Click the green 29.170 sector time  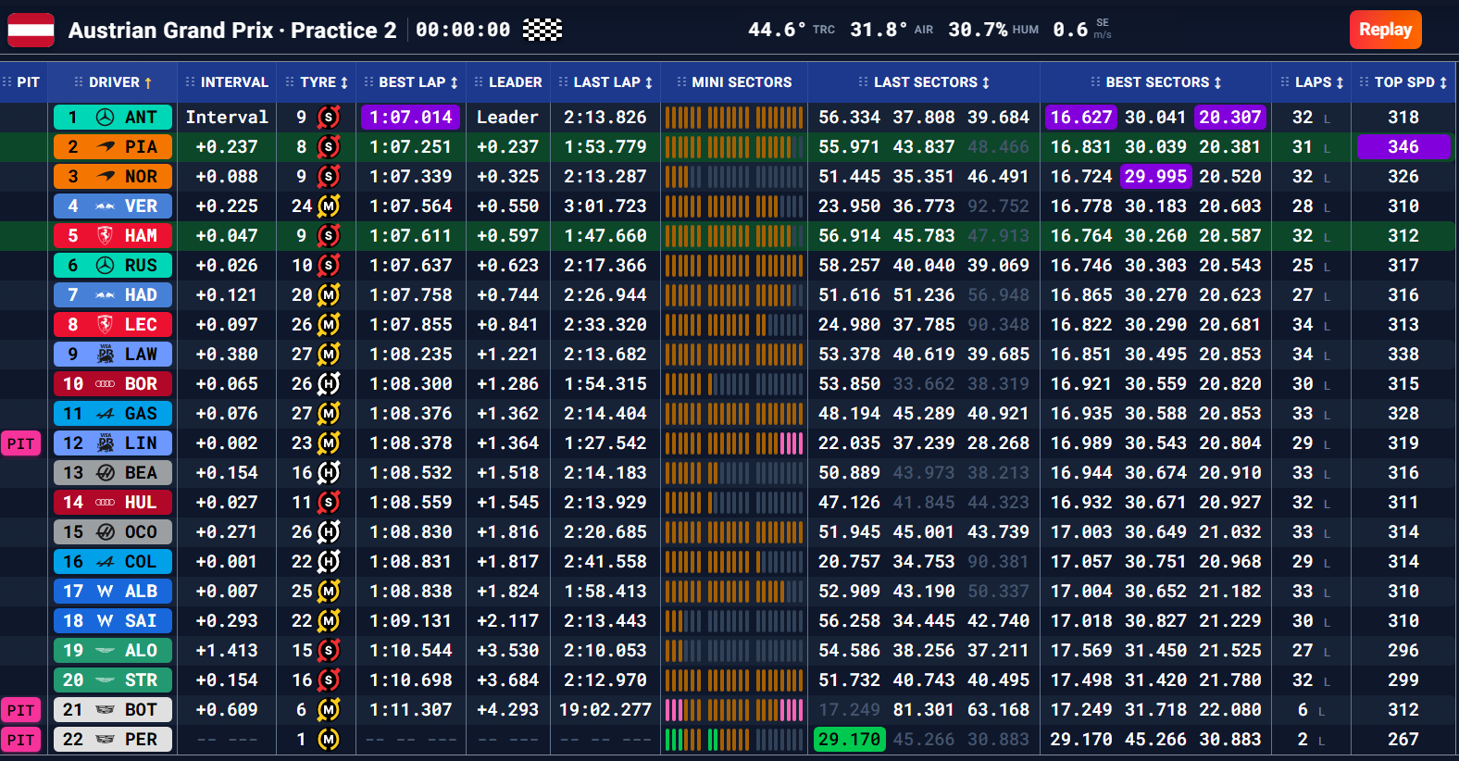click(x=849, y=740)
